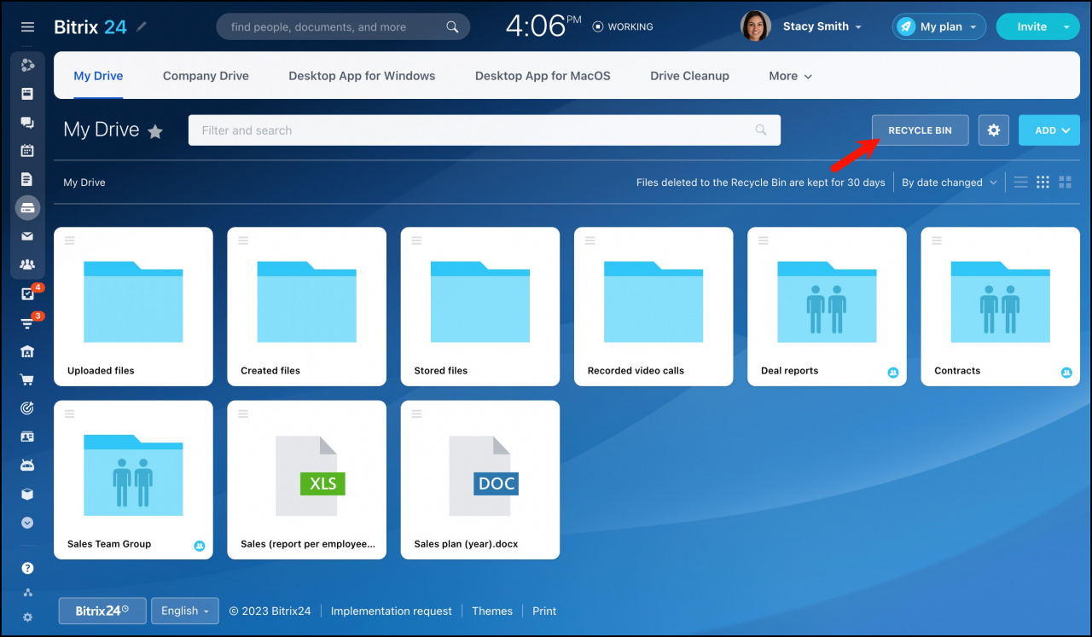Open Desktop App for MacOS tab
The height and width of the screenshot is (637, 1092).
point(543,76)
